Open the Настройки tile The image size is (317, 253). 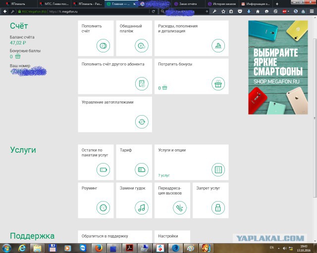172,237
